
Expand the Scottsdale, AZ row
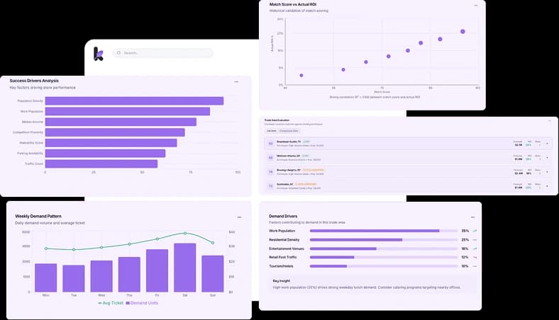(547, 186)
